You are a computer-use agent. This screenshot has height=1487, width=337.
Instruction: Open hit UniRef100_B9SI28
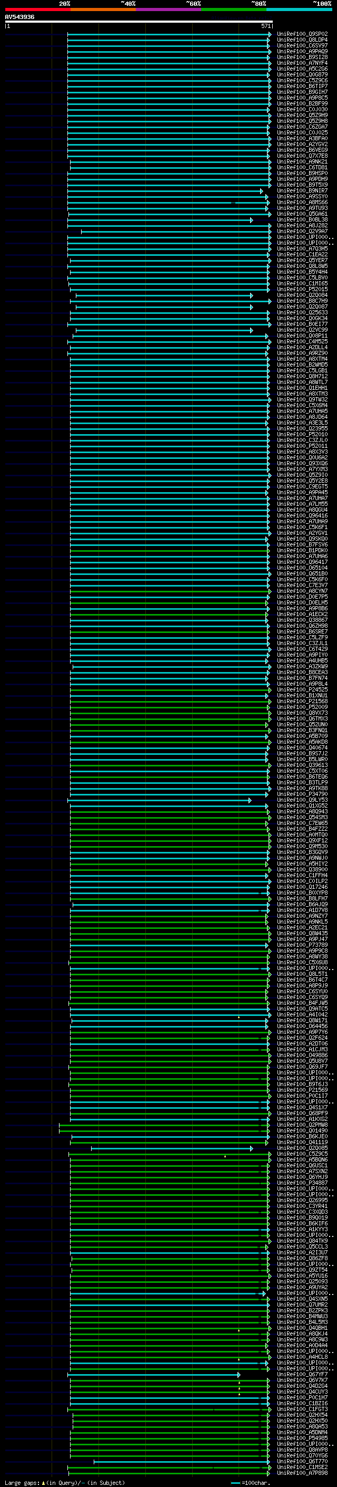(302, 57)
